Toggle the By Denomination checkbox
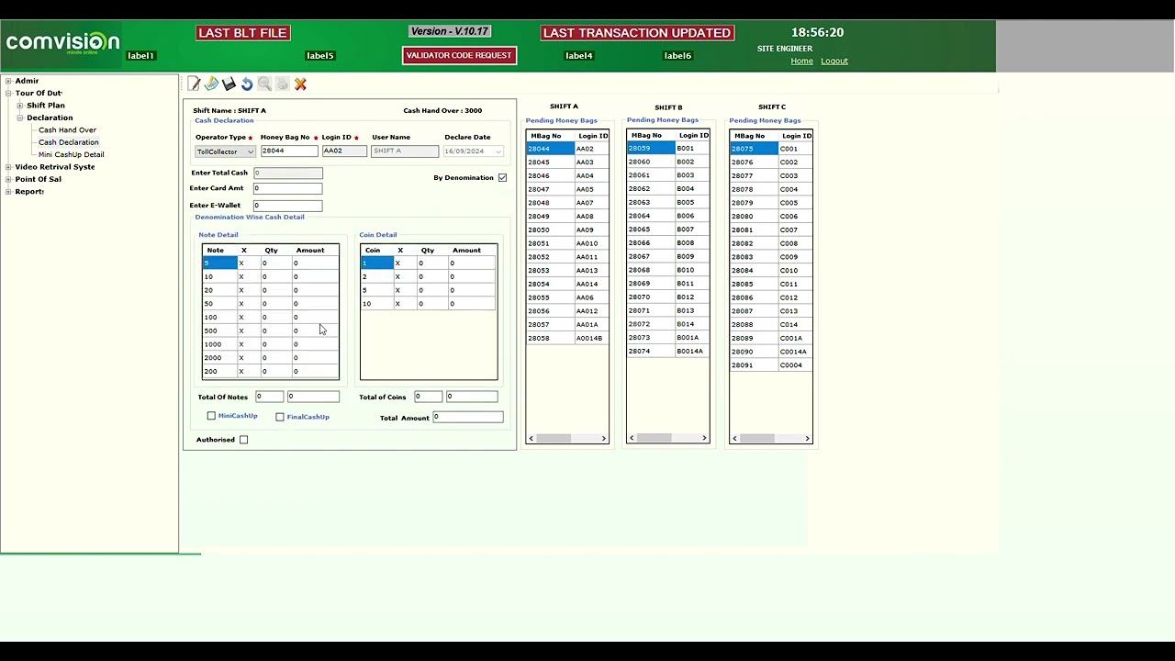Screen dimensions: 1175x661 [x=502, y=177]
